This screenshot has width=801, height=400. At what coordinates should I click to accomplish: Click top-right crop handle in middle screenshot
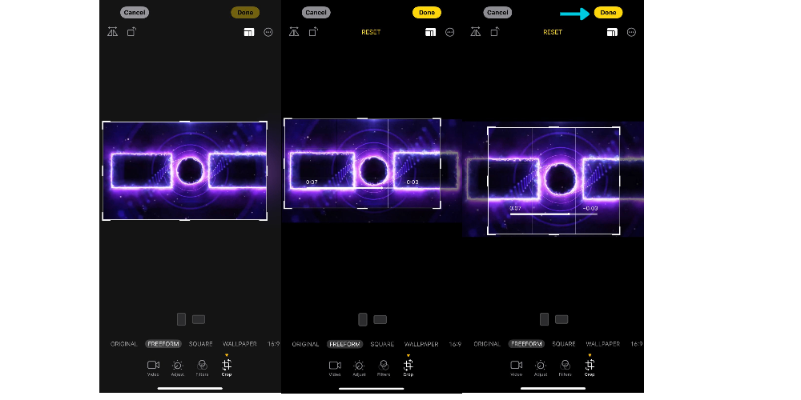[439, 121]
